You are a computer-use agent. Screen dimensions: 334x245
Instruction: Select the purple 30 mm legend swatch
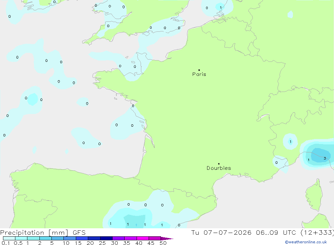pos(118,238)
